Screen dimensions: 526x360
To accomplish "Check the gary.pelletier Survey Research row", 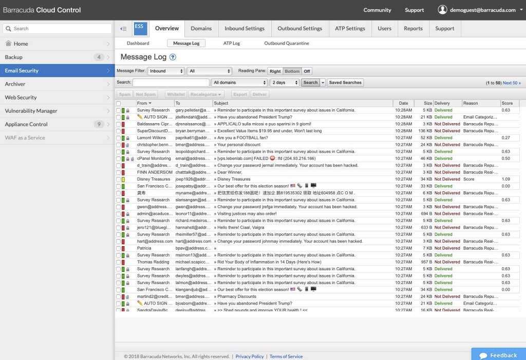I will (119, 110).
